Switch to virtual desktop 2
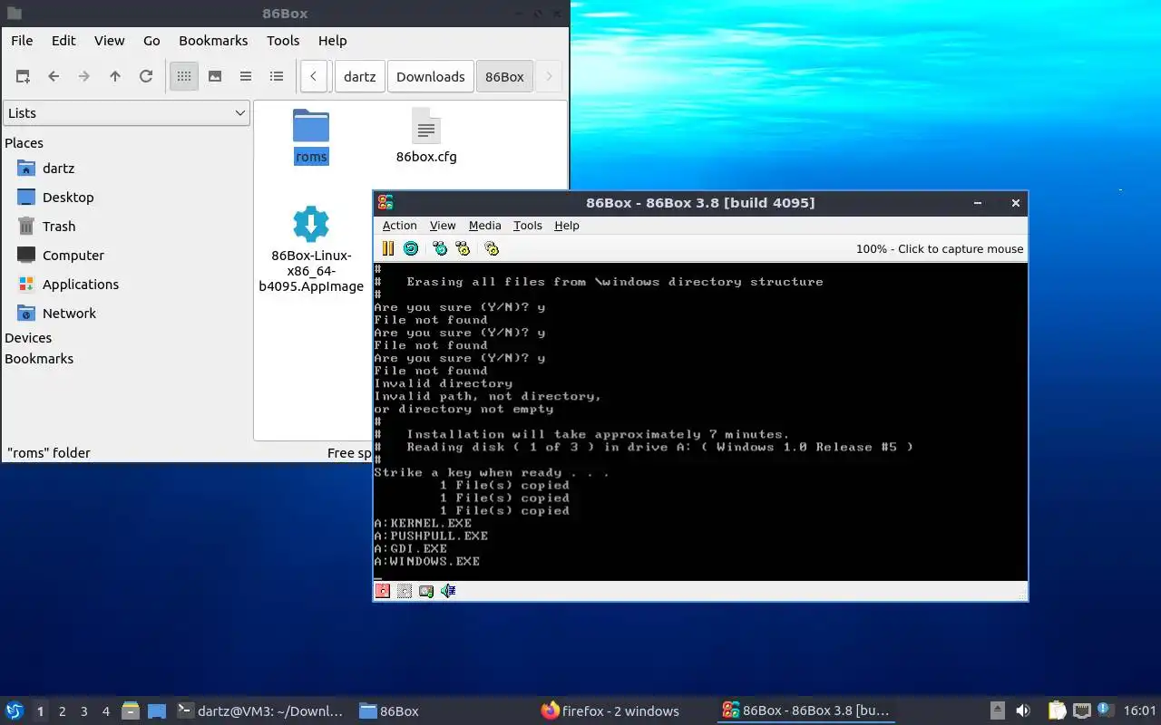 62,711
